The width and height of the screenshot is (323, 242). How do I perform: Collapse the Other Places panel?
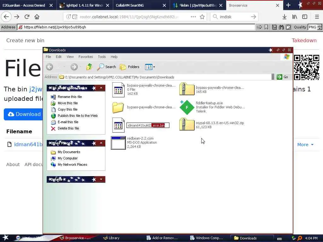click(101, 143)
